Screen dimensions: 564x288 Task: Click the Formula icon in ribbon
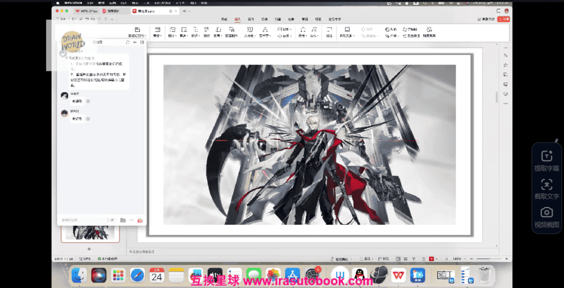tap(314, 30)
